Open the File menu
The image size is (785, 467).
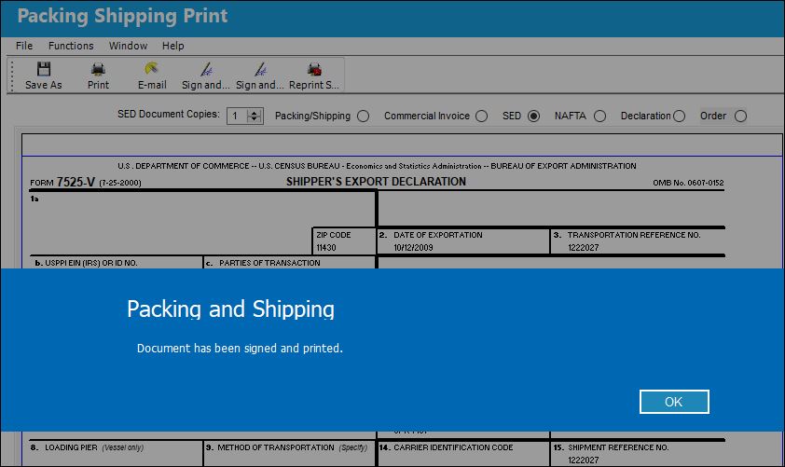click(24, 46)
